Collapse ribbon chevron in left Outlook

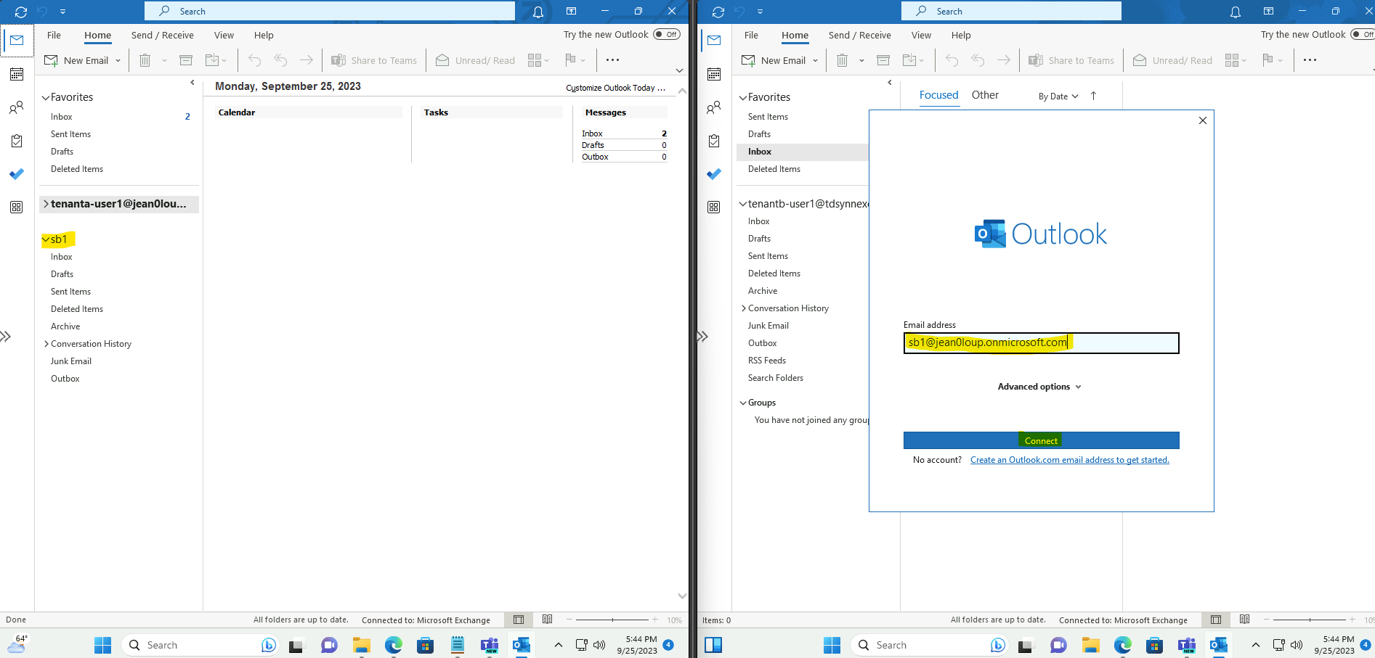point(679,70)
